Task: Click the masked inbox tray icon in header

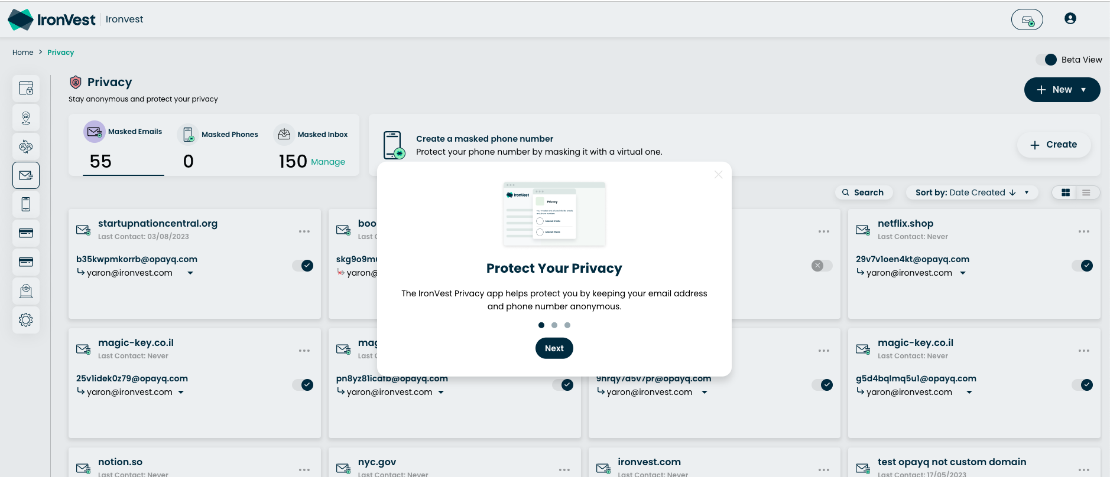Action: tap(1027, 19)
